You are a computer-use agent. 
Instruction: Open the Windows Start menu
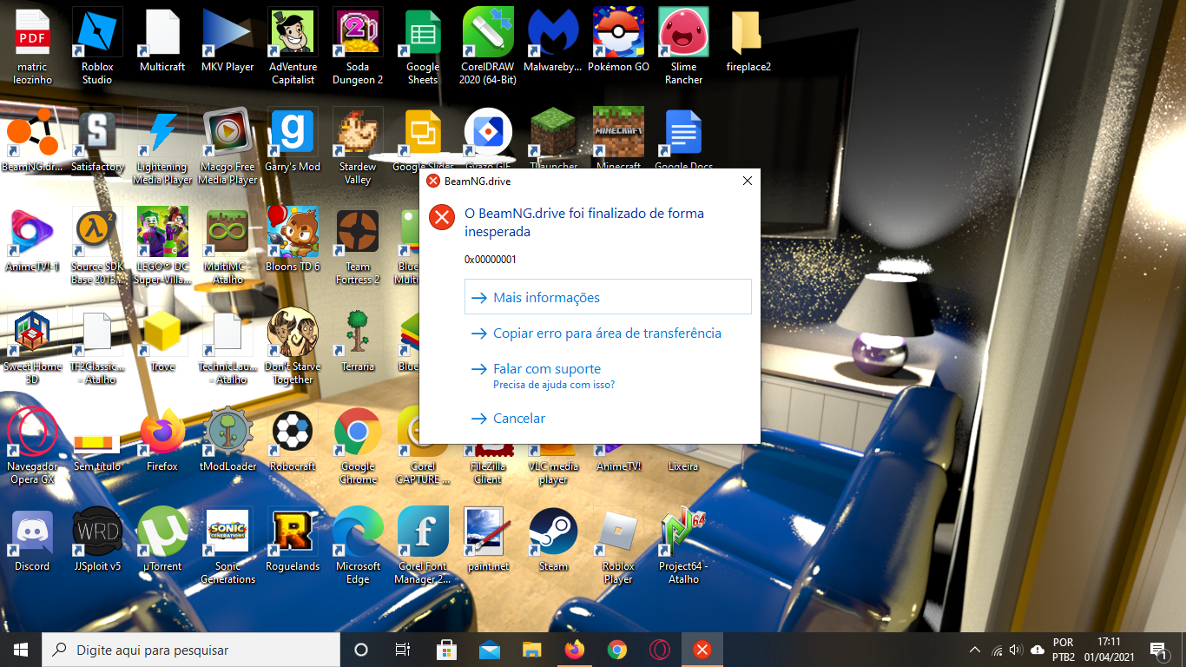[21, 650]
